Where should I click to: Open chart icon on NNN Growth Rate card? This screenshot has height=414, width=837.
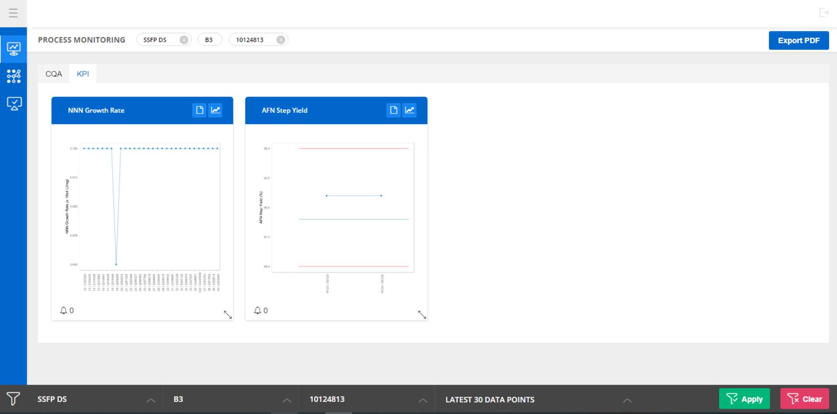tap(215, 110)
